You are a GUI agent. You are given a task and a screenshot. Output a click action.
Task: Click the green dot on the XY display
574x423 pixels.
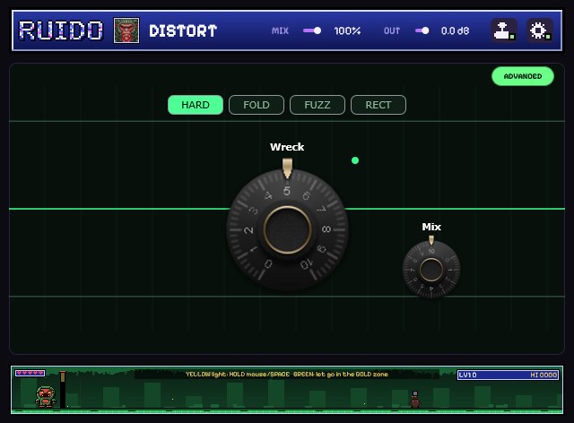tap(355, 160)
